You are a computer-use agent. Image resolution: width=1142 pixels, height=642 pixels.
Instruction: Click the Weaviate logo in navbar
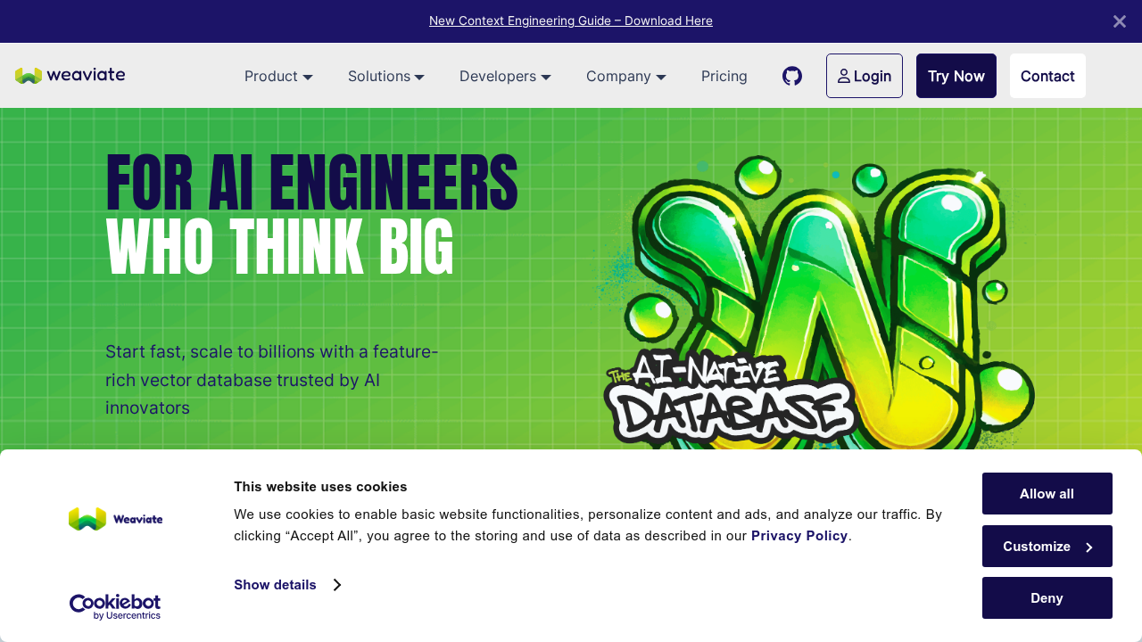coord(70,76)
